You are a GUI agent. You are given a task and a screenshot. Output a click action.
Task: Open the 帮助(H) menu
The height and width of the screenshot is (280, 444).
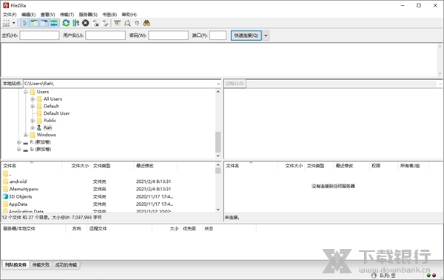pyautogui.click(x=129, y=15)
